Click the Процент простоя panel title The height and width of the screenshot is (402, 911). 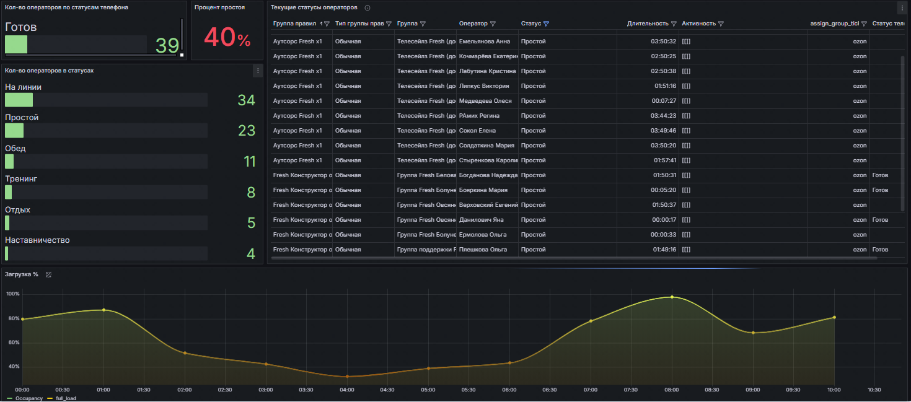(x=219, y=7)
